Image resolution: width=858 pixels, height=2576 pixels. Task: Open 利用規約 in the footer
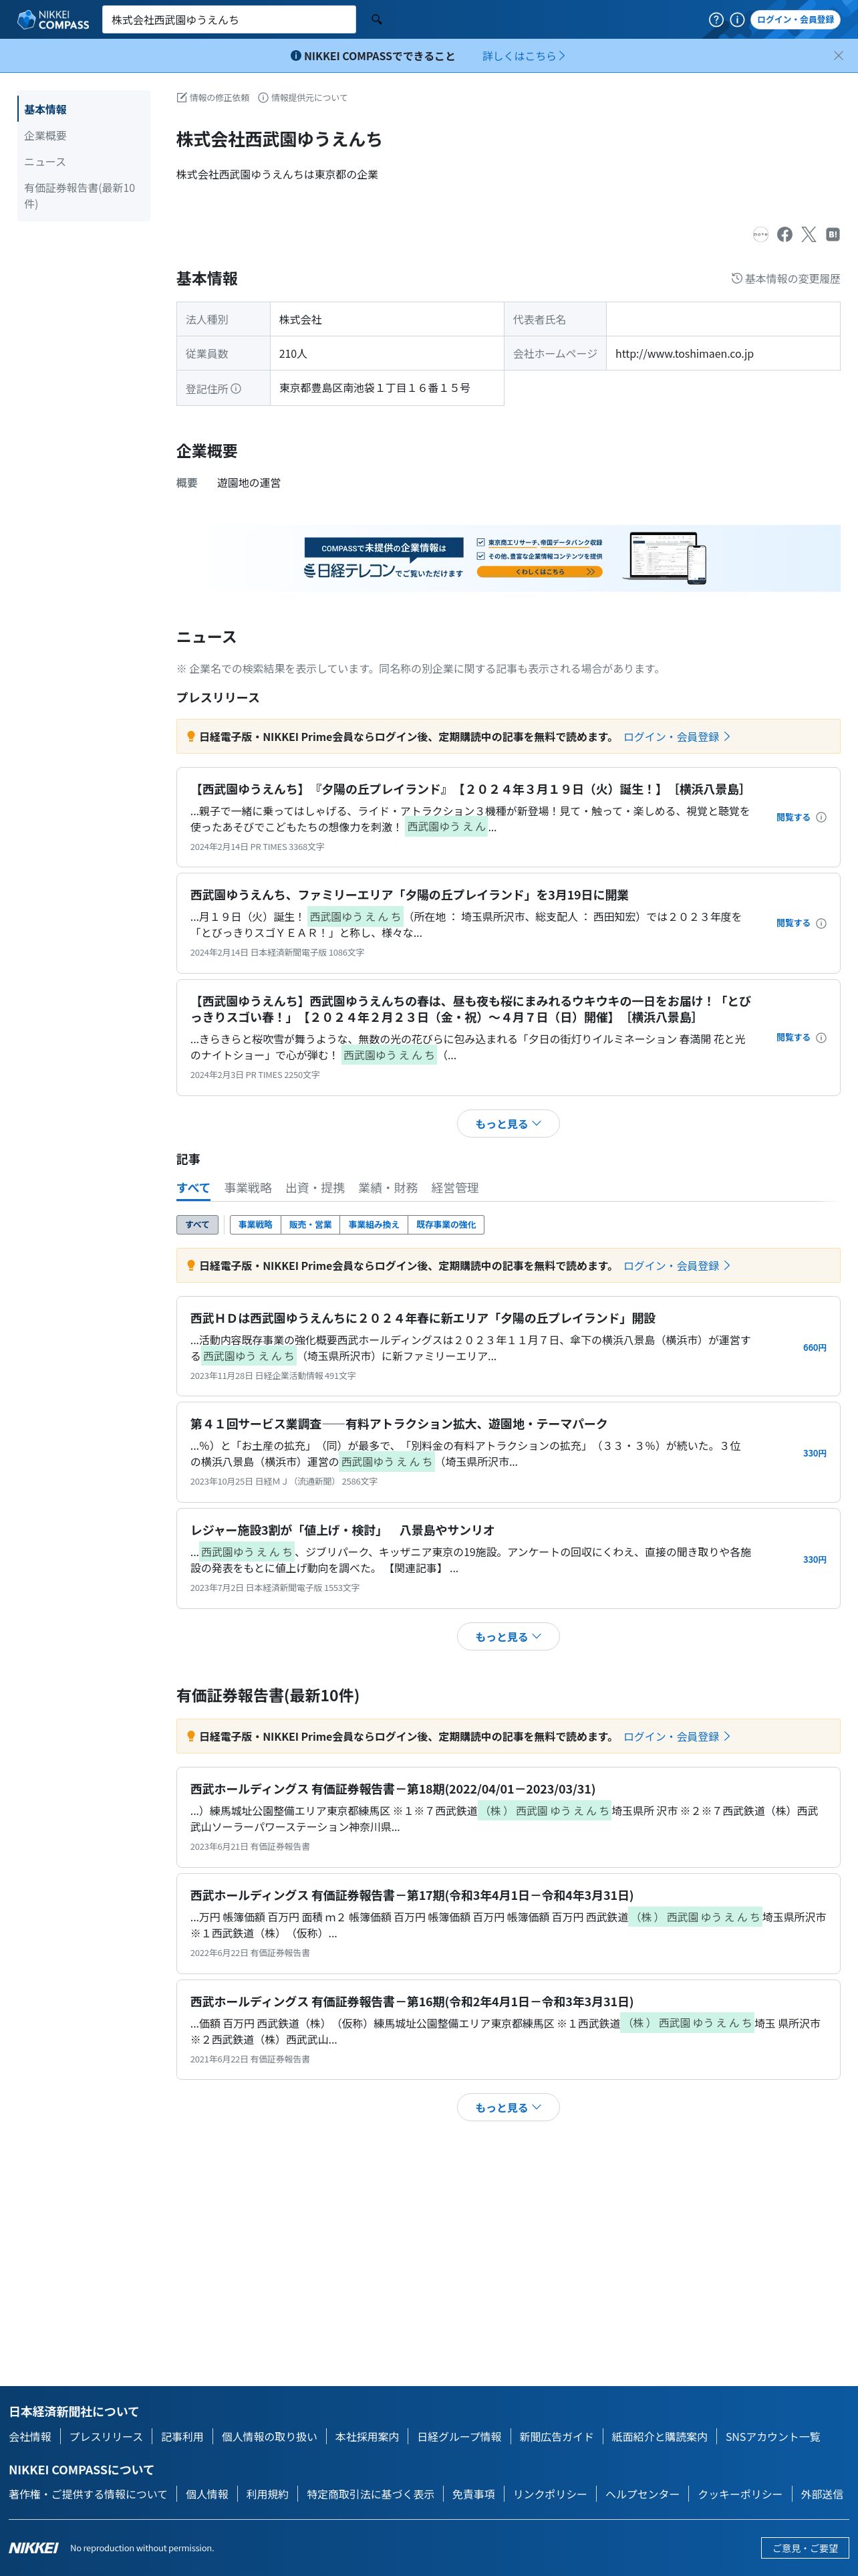[267, 2495]
